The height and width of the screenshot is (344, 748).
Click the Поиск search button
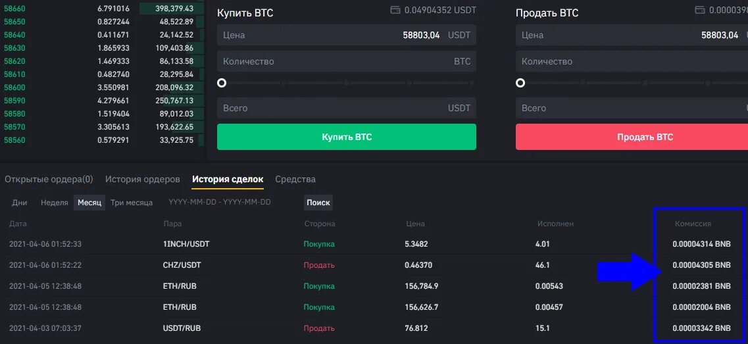click(x=318, y=203)
